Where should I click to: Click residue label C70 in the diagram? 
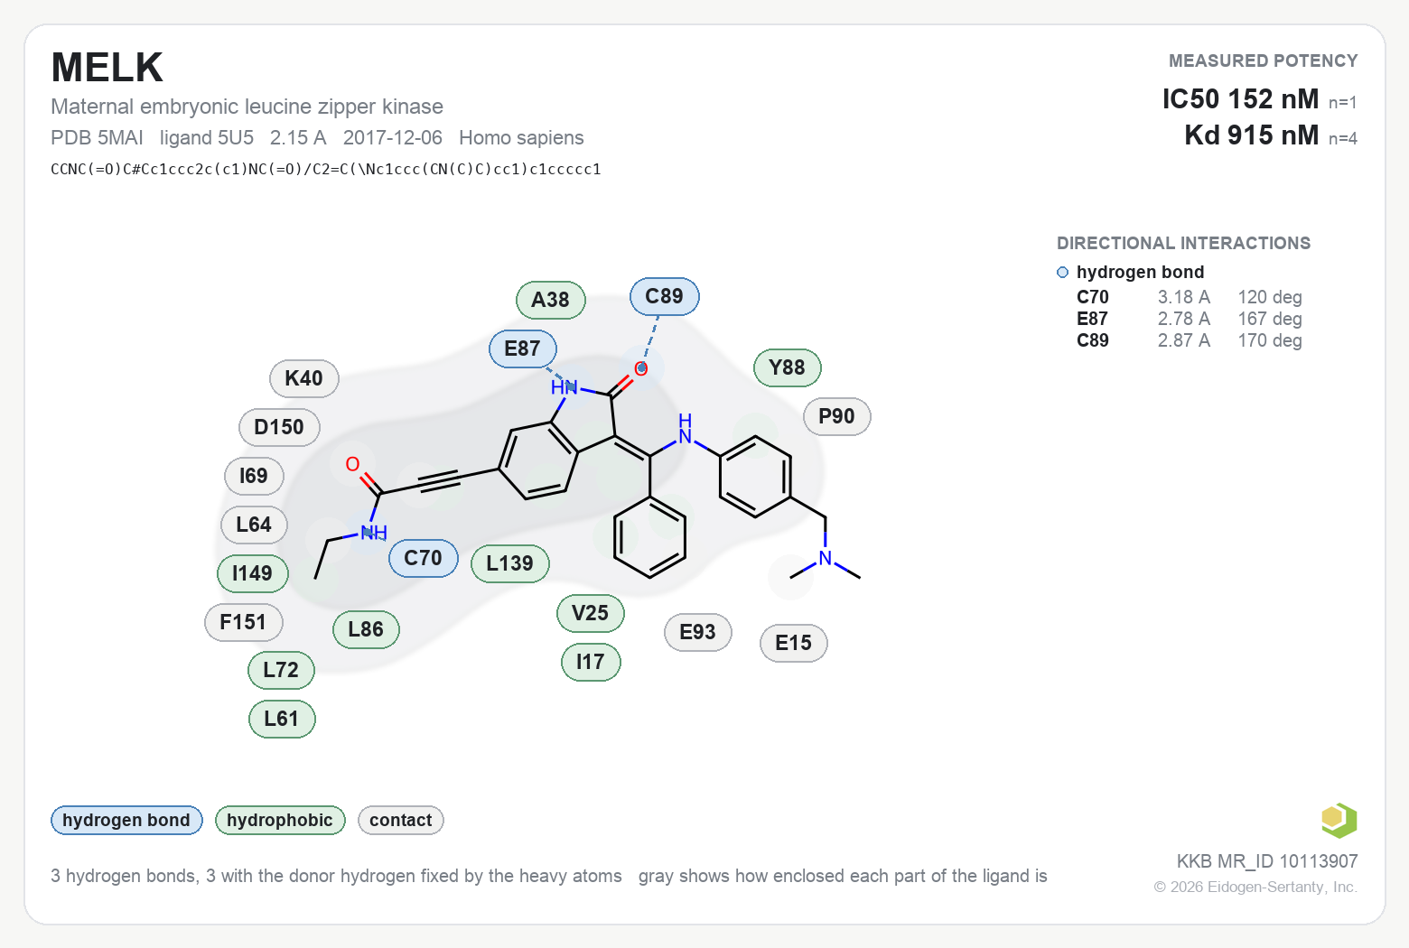tap(424, 558)
